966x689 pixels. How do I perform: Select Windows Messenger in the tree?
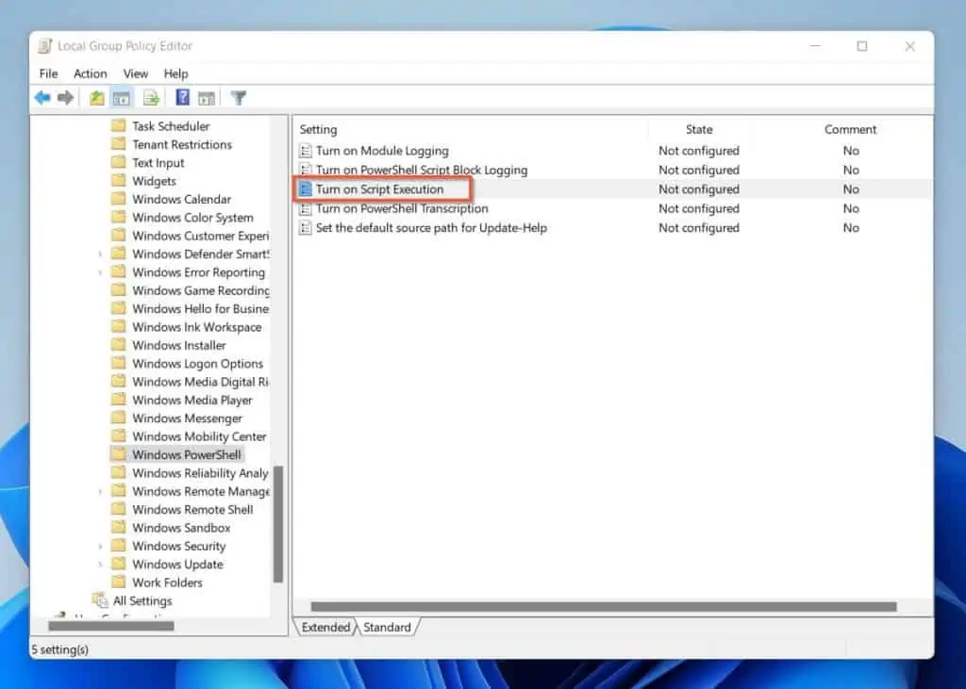click(188, 418)
